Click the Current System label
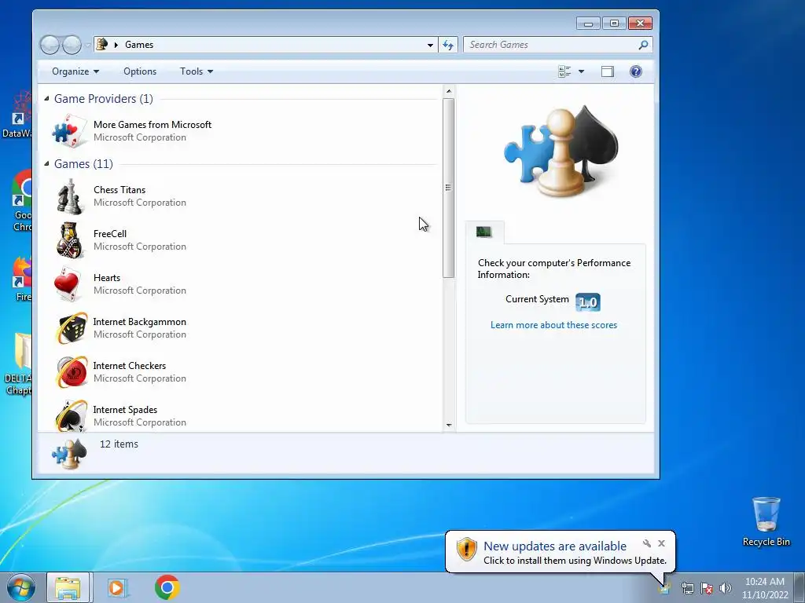This screenshot has width=805, height=603. (x=537, y=299)
